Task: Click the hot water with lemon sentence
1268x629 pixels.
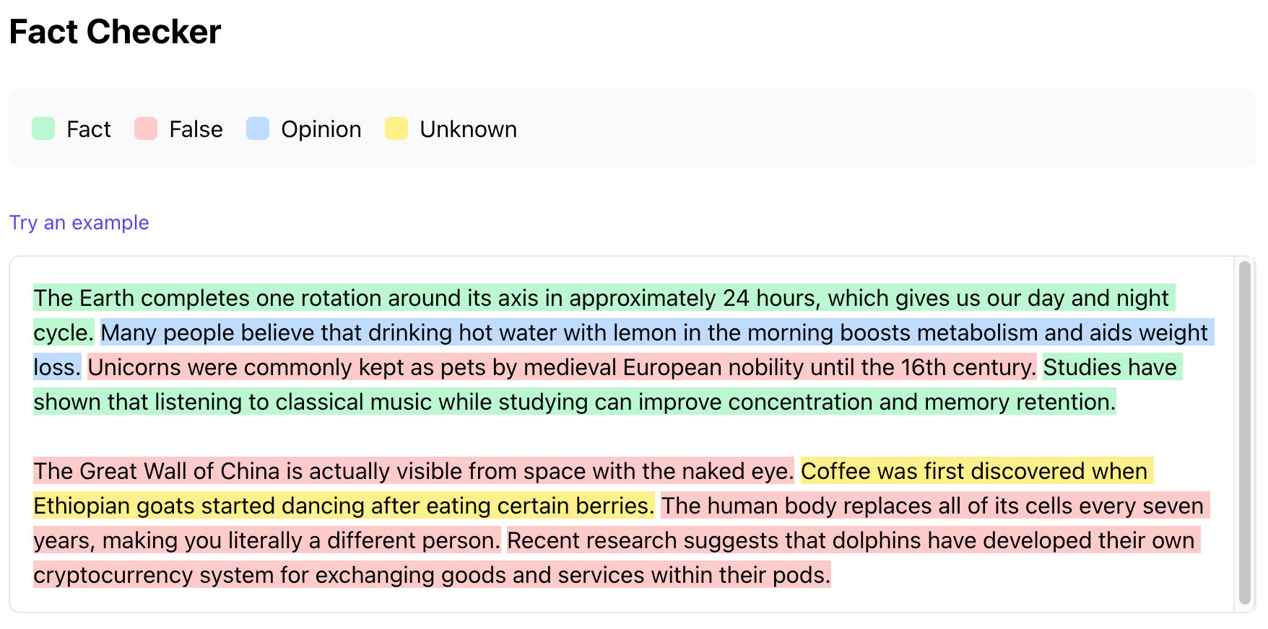Action: coord(650,333)
